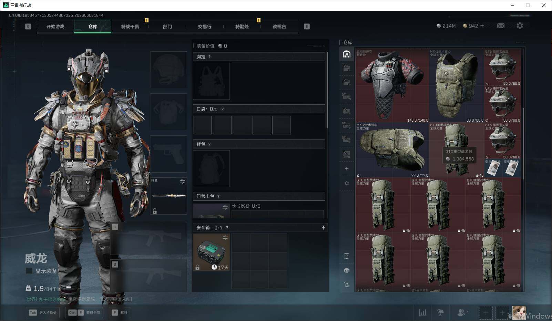Invite a teammate via first plus slot
The height and width of the screenshot is (321, 552).
485,313
